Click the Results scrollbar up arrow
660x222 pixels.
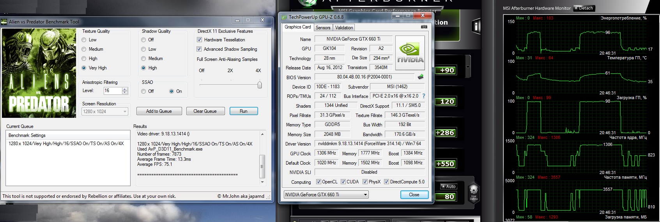pos(262,134)
